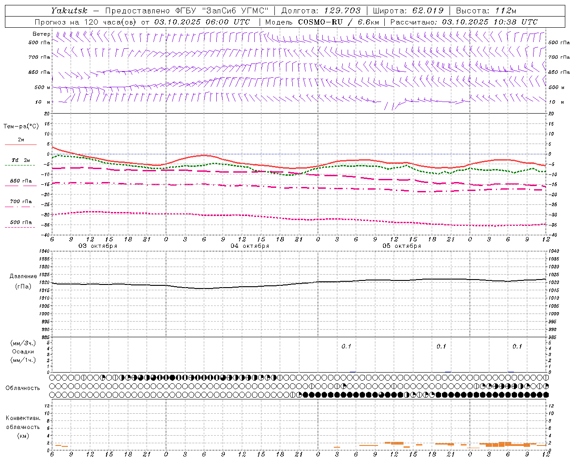The image size is (572, 458).
Task: Click the "850 гПа" temperature legend label
Action: coord(21,181)
